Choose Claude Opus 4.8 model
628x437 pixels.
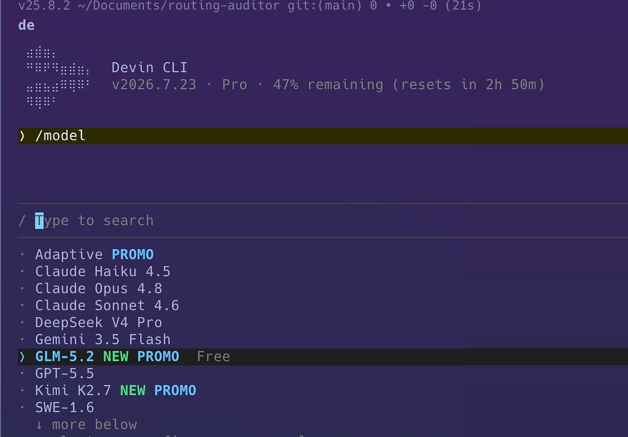click(98, 289)
